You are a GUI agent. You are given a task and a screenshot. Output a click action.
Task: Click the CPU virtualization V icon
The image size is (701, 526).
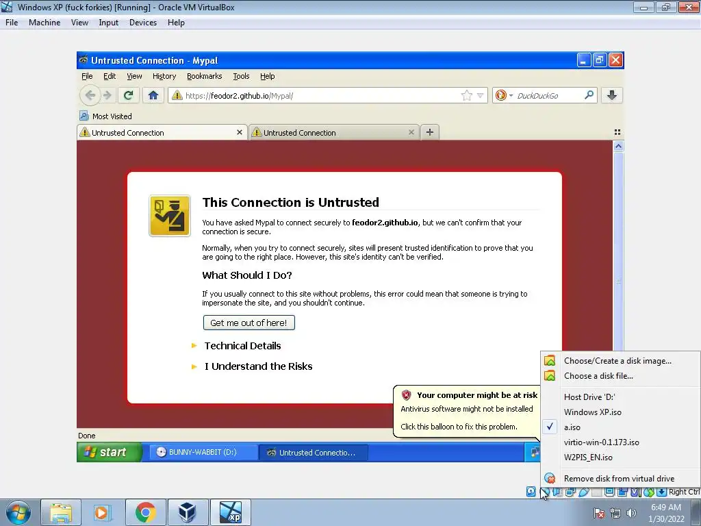[635, 492]
